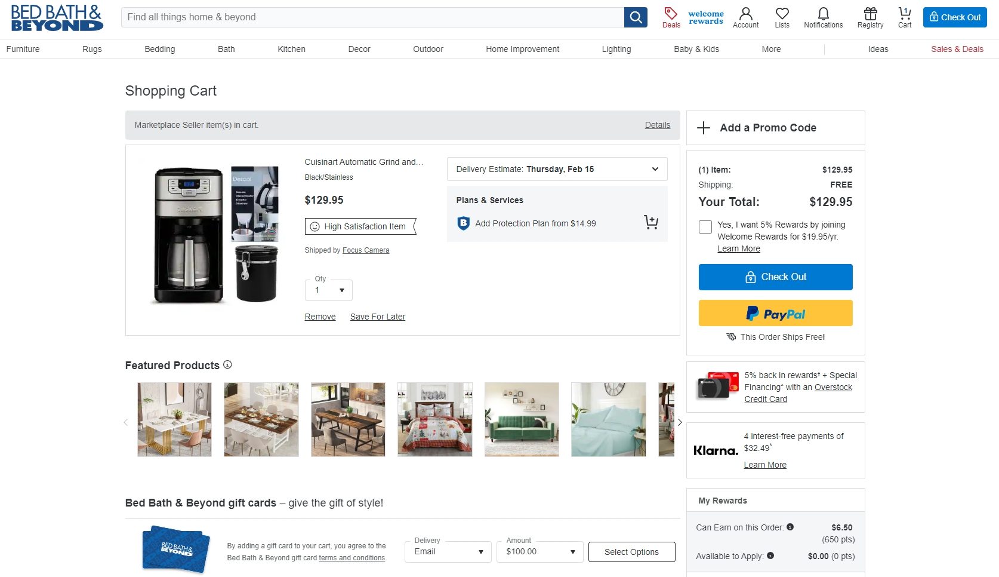Screen dimensions: 999x577
Task: Open the More menu
Action: click(771, 49)
